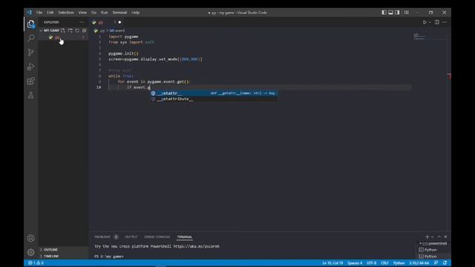Expand the TIMELINE section
Screen dimensions: 475x267
(51, 256)
